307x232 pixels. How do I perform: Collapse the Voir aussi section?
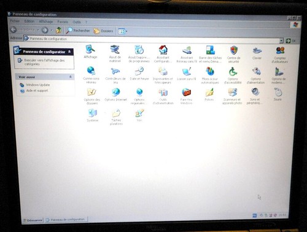point(70,77)
